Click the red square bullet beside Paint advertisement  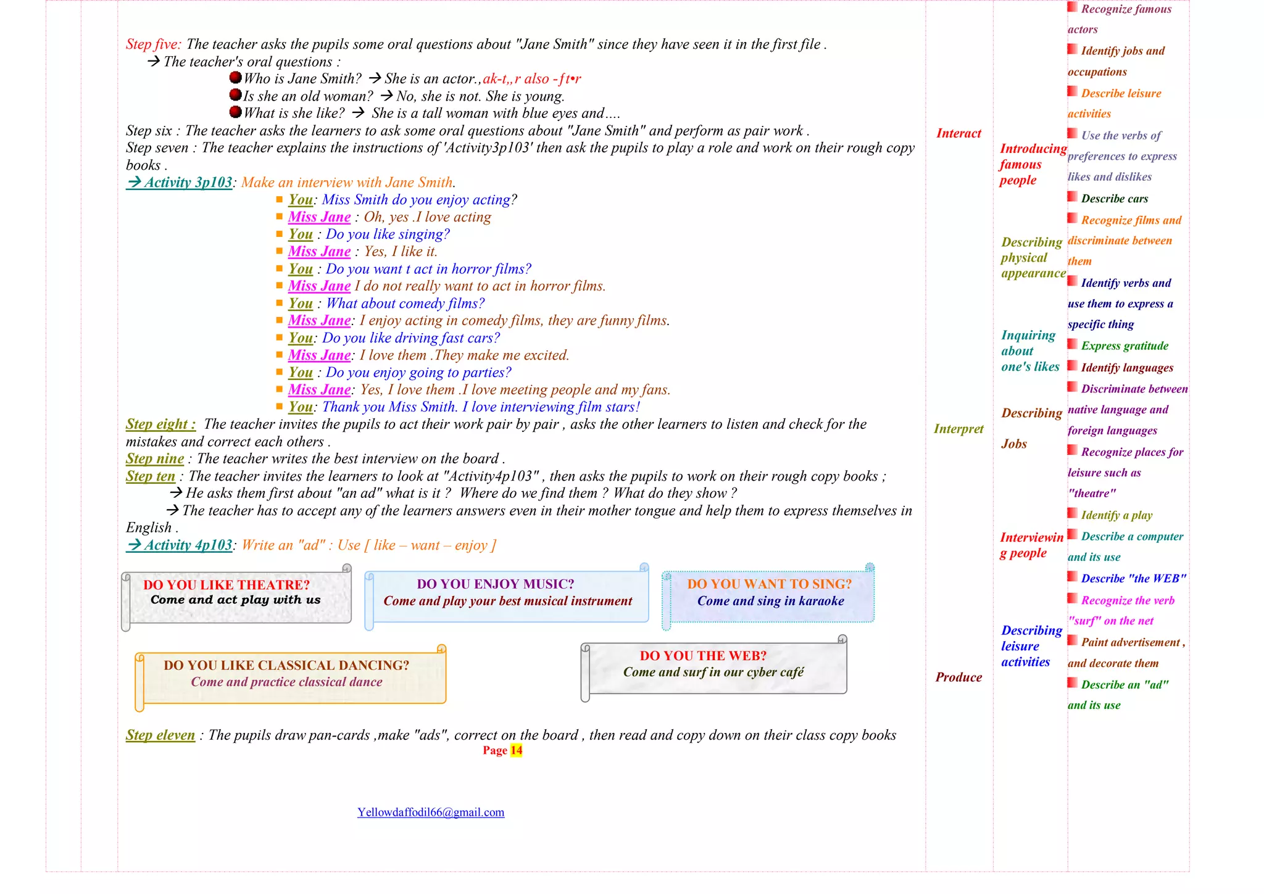click(1073, 640)
